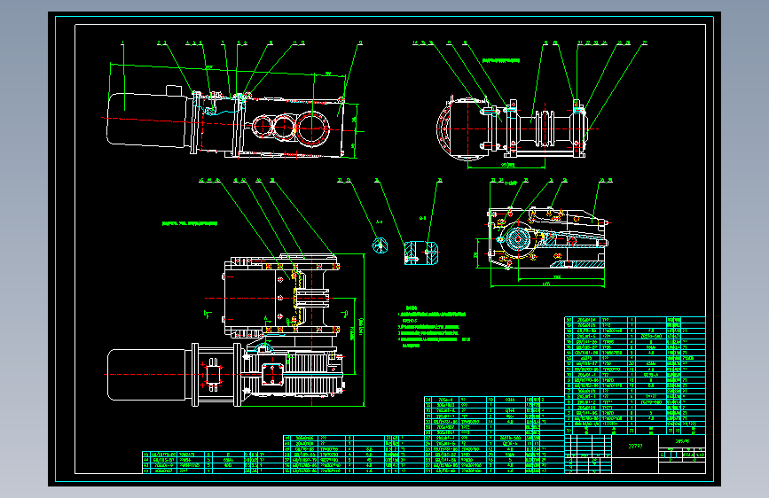The image size is (769, 498).
Task: Click the "?????" title block cell
Action: point(635,446)
